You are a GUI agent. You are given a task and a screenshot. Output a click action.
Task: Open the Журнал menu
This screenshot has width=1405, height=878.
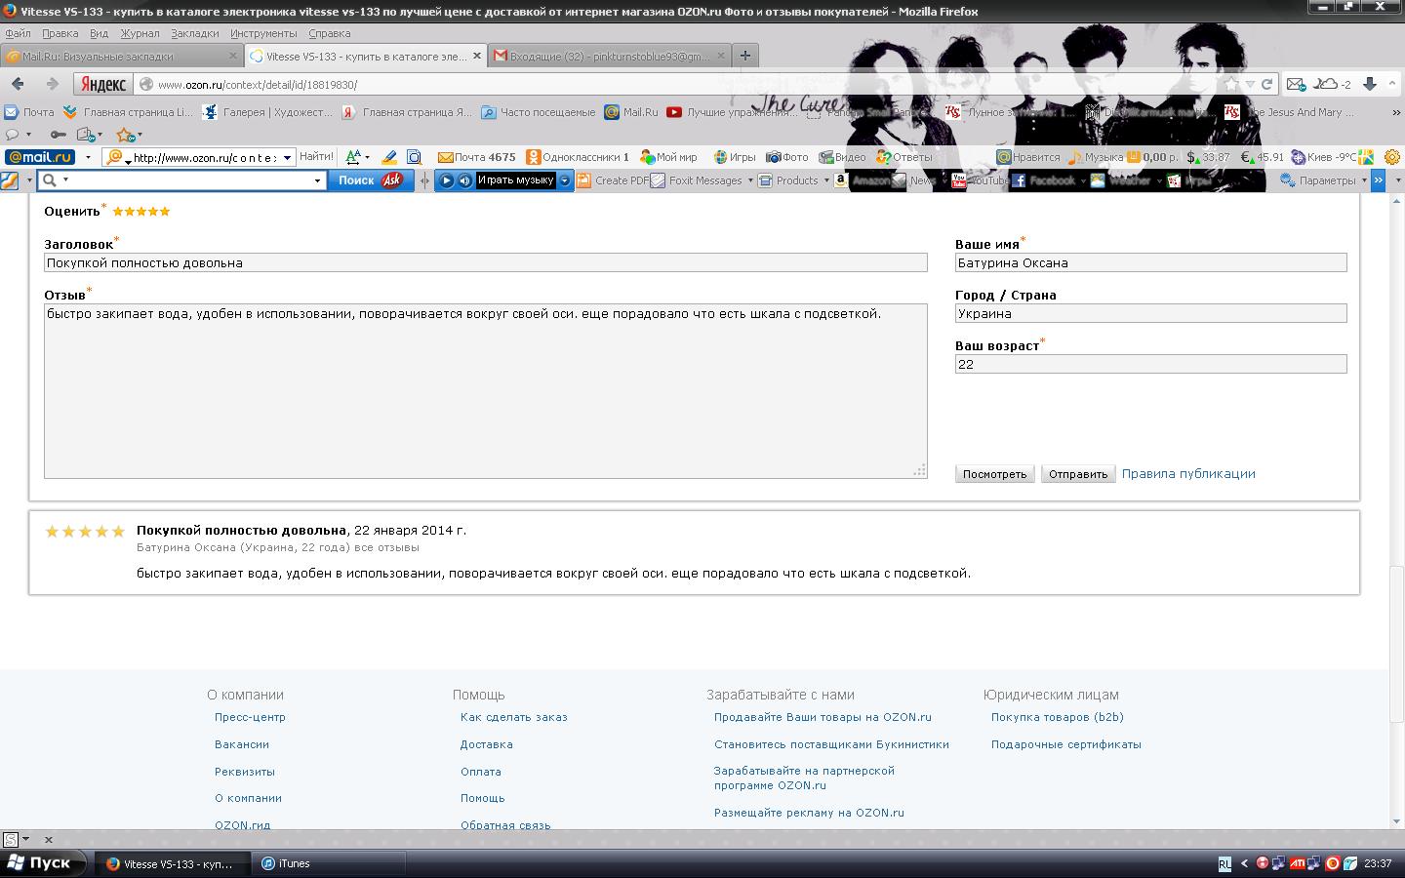140,33
